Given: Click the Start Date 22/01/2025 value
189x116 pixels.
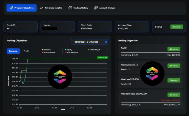Looking at the screenshot, I should coord(86,28).
